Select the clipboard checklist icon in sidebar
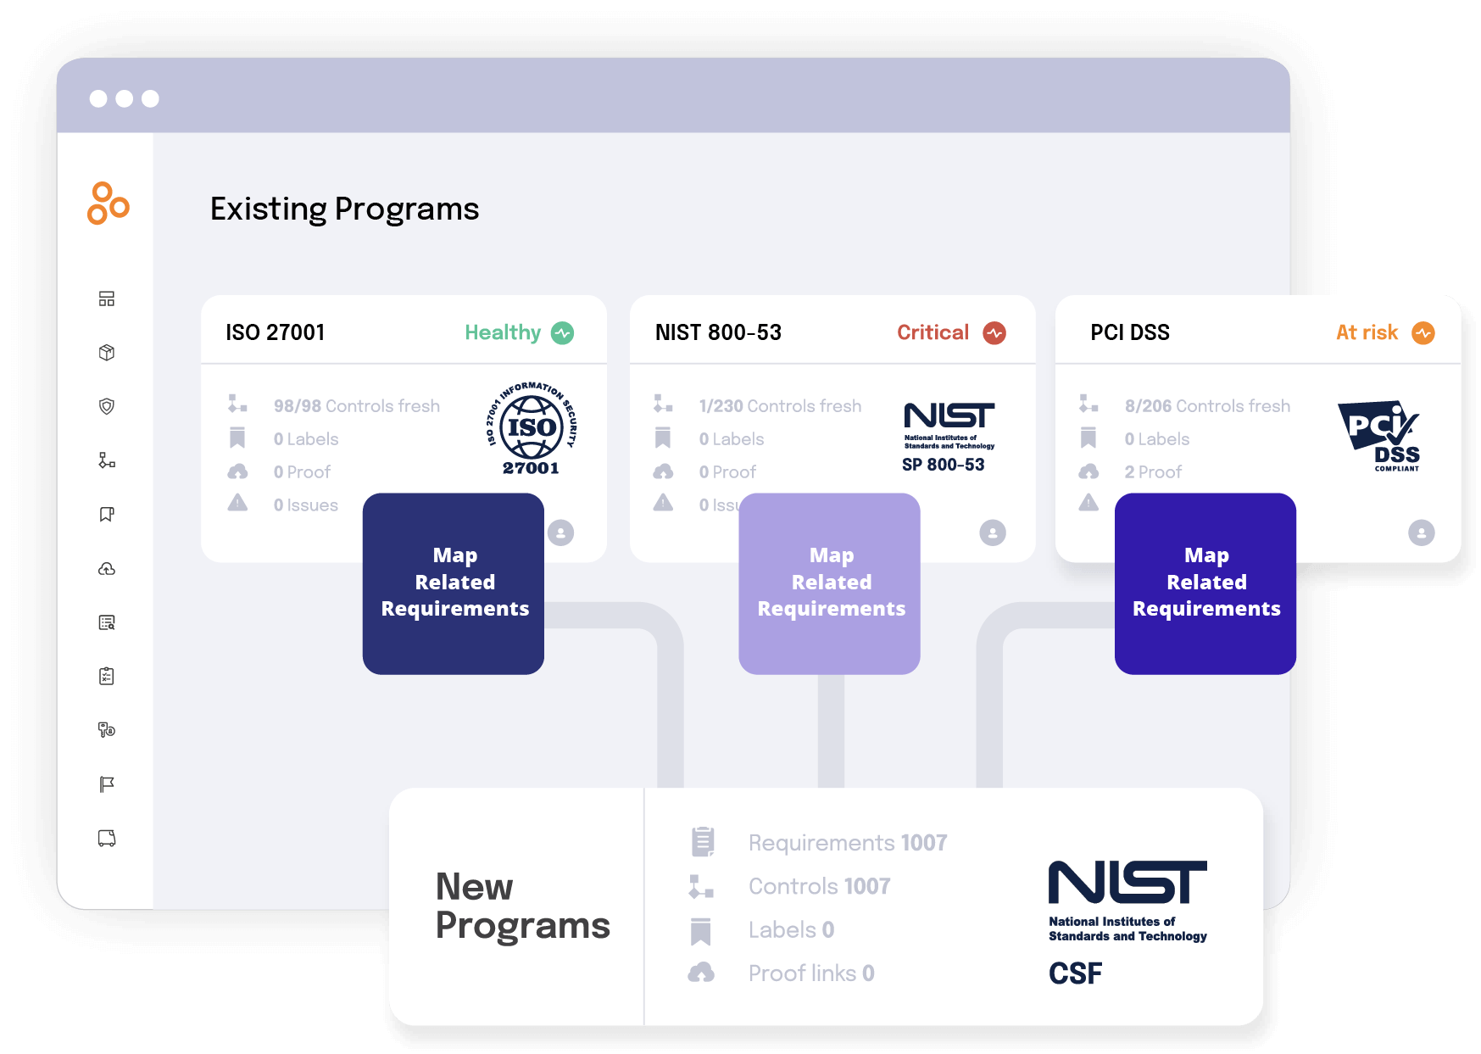 (x=107, y=676)
